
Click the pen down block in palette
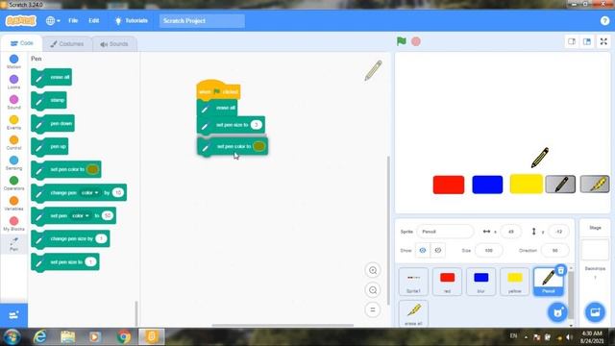[53, 124]
